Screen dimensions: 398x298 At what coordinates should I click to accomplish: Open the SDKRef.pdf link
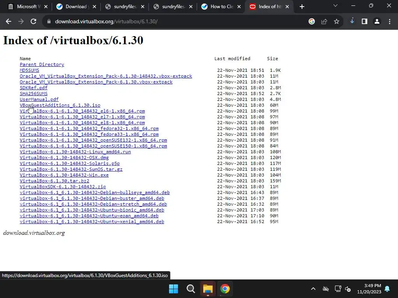coord(33,88)
